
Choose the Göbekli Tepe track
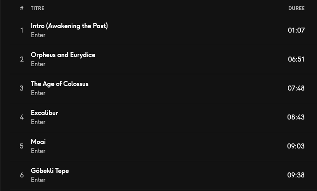50,171
